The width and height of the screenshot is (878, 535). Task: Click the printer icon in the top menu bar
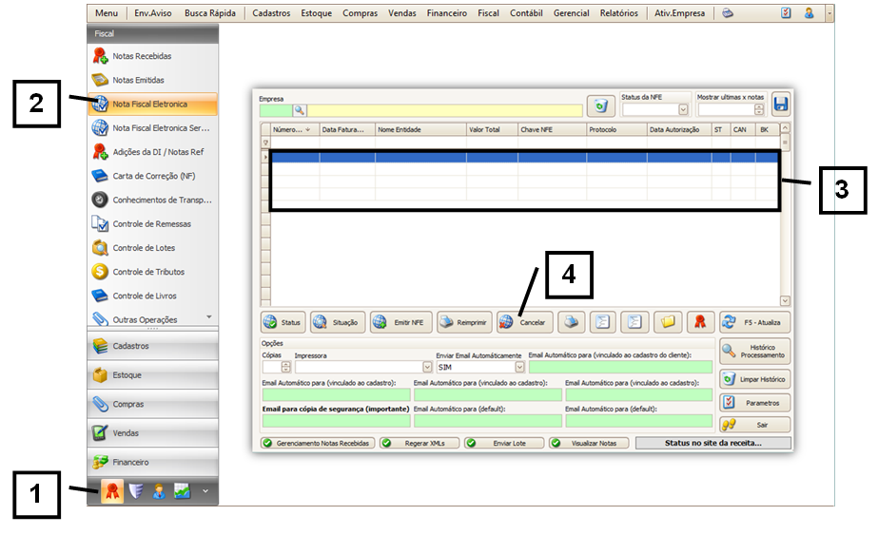point(728,13)
